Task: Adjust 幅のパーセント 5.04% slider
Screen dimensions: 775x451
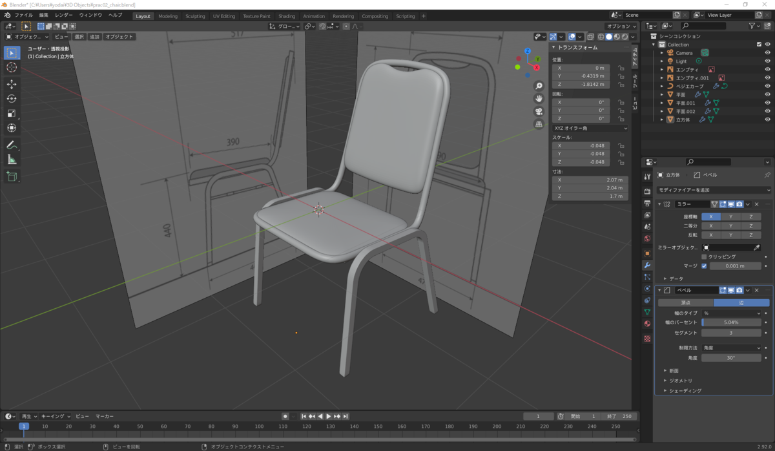Action: coord(731,322)
